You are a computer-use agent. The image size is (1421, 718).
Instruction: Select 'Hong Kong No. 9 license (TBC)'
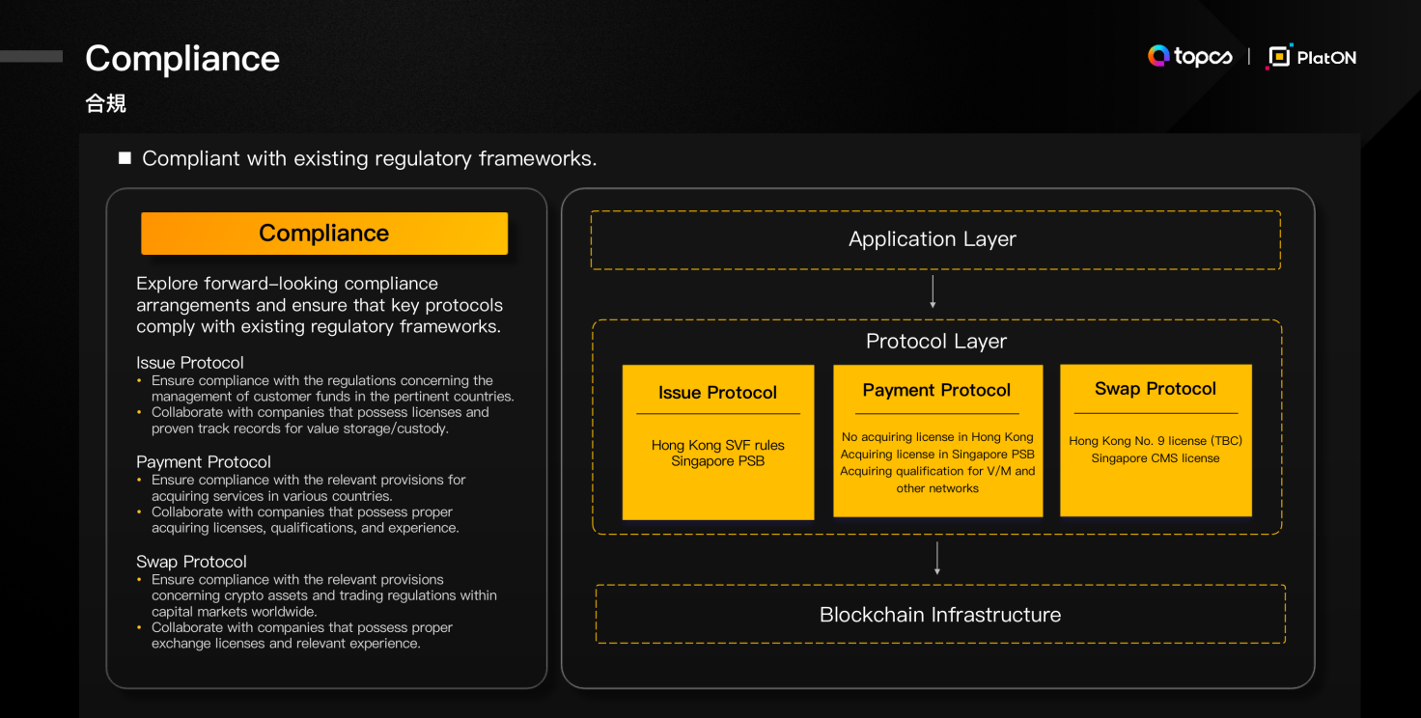point(1156,441)
